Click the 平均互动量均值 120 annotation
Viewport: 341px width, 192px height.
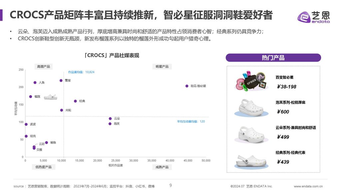coord(191,121)
